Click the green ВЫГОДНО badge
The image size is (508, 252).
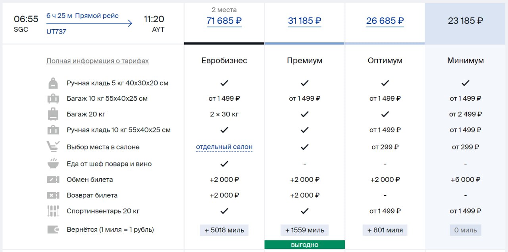click(305, 245)
